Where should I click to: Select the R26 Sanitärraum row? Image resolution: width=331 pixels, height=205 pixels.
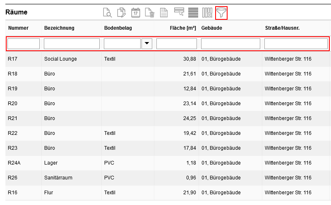(58, 178)
